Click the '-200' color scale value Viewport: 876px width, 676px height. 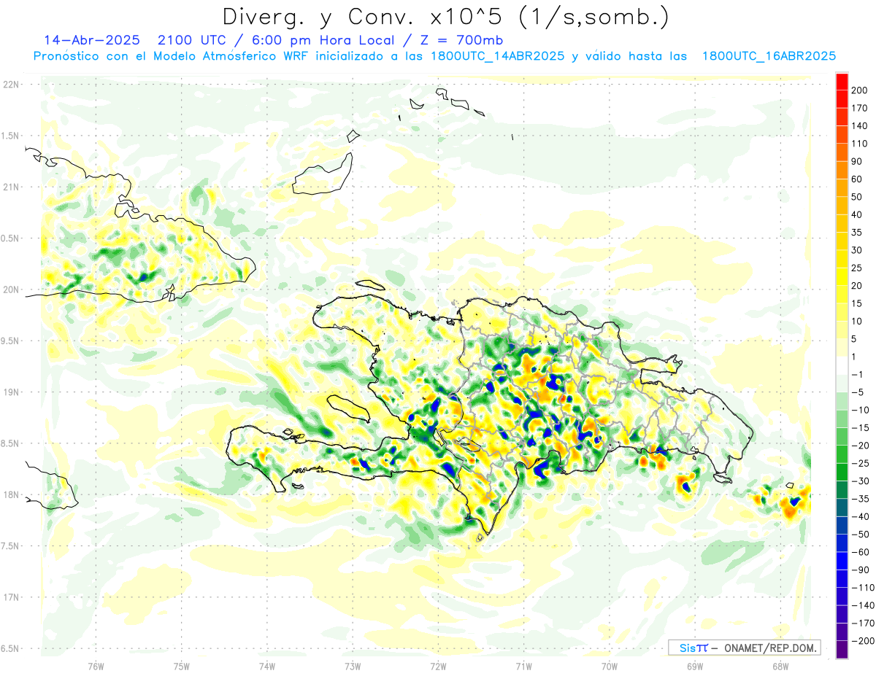(x=862, y=641)
